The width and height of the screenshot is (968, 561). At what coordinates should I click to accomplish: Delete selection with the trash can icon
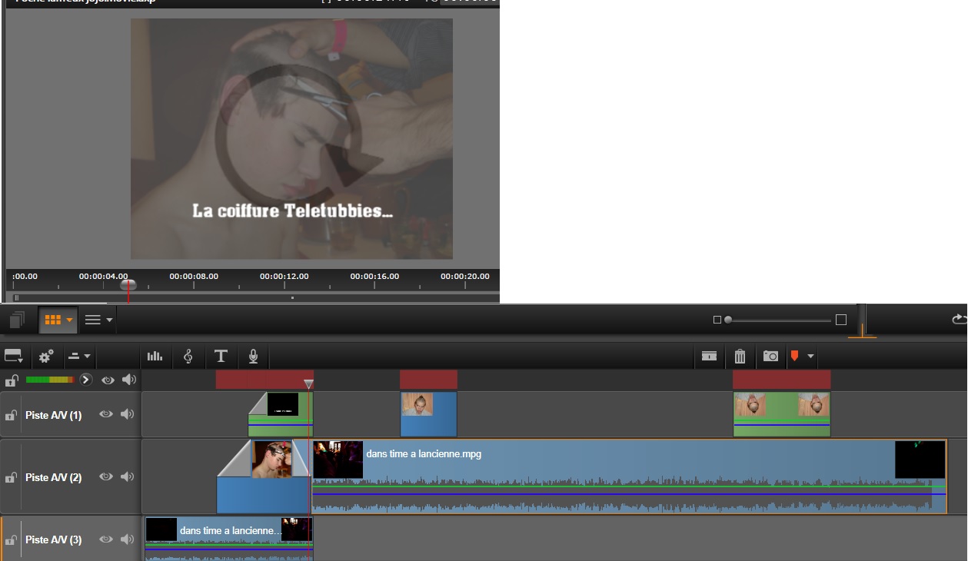tap(740, 356)
